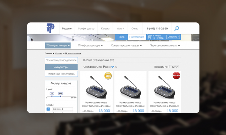The height and width of the screenshot is (135, 226).
Task: Select Усилители-распределители category
Action: tap(61, 60)
